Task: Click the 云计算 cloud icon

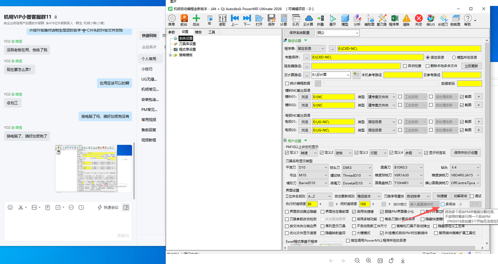Action: 308,20
